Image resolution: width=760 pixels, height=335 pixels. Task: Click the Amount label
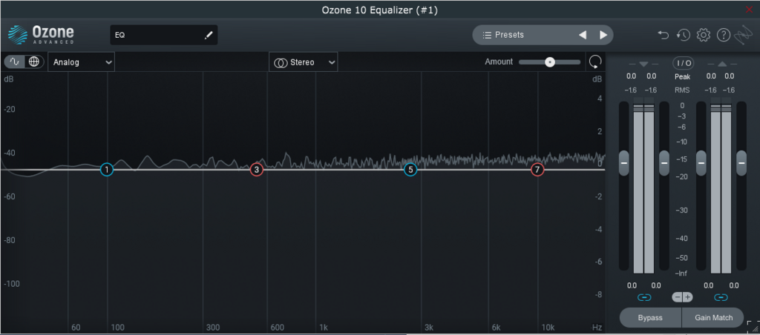[x=499, y=62]
